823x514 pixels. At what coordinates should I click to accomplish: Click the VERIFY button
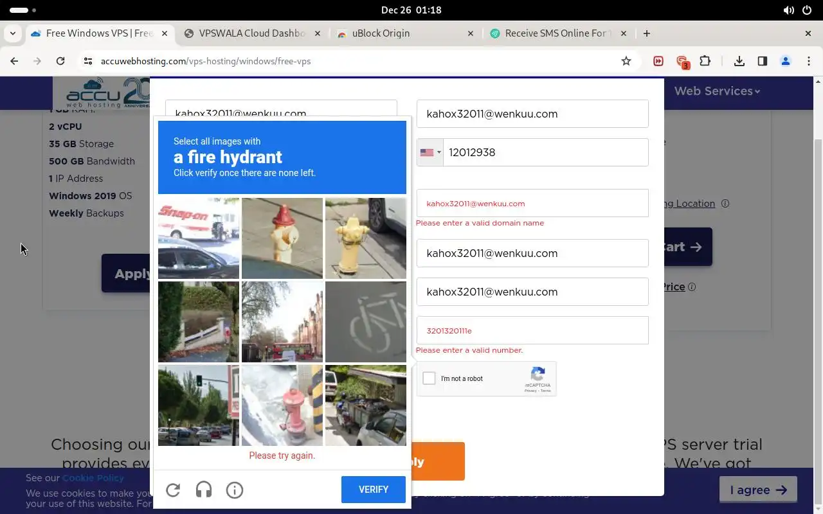click(x=374, y=490)
